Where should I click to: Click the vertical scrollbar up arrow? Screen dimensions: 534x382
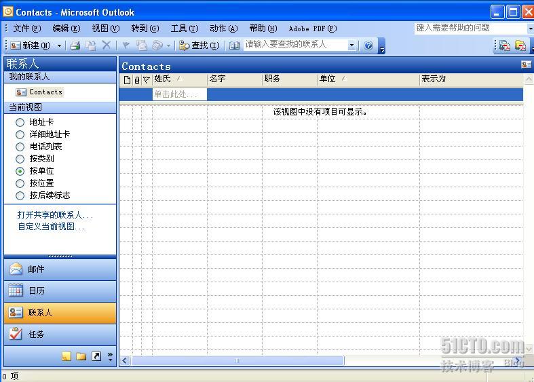528,79
